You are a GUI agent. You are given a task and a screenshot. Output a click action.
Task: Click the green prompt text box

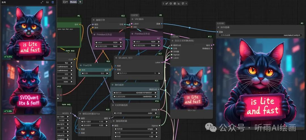[x=69, y=37]
